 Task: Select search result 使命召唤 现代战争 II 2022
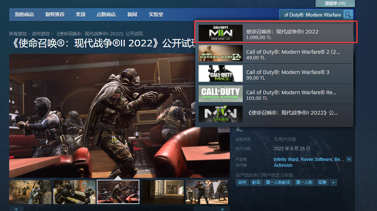click(275, 33)
